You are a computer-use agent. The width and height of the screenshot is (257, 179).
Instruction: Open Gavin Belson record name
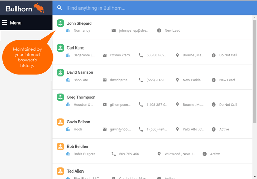coord(78,122)
